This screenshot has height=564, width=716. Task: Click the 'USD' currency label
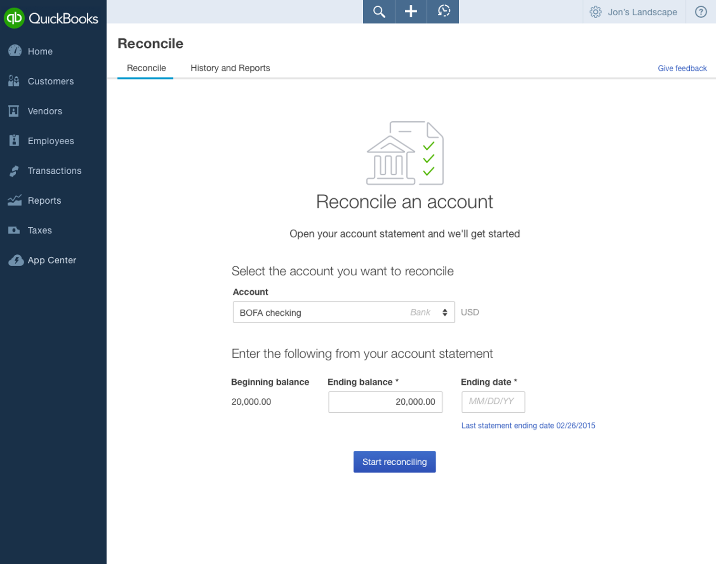point(470,312)
